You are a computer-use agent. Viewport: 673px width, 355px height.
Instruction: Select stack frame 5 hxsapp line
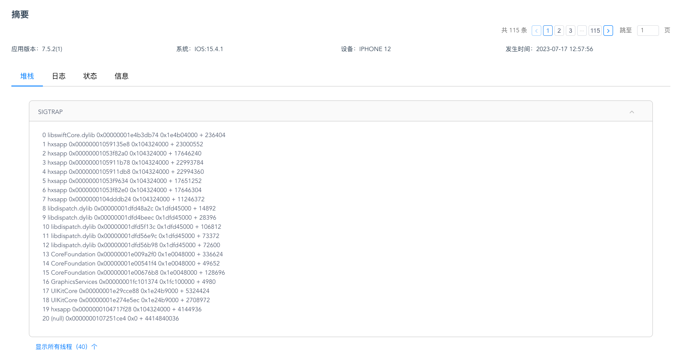pos(122,181)
